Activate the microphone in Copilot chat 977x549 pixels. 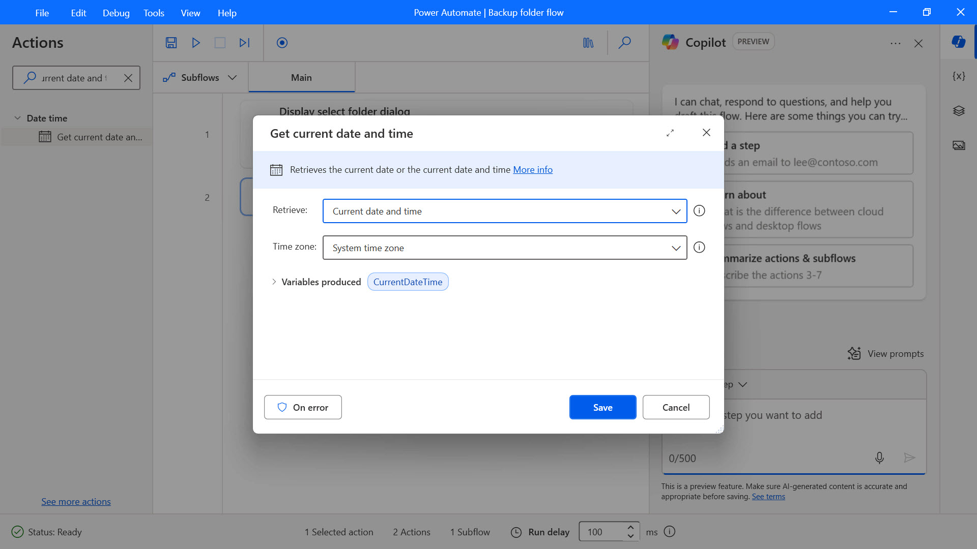(x=879, y=457)
